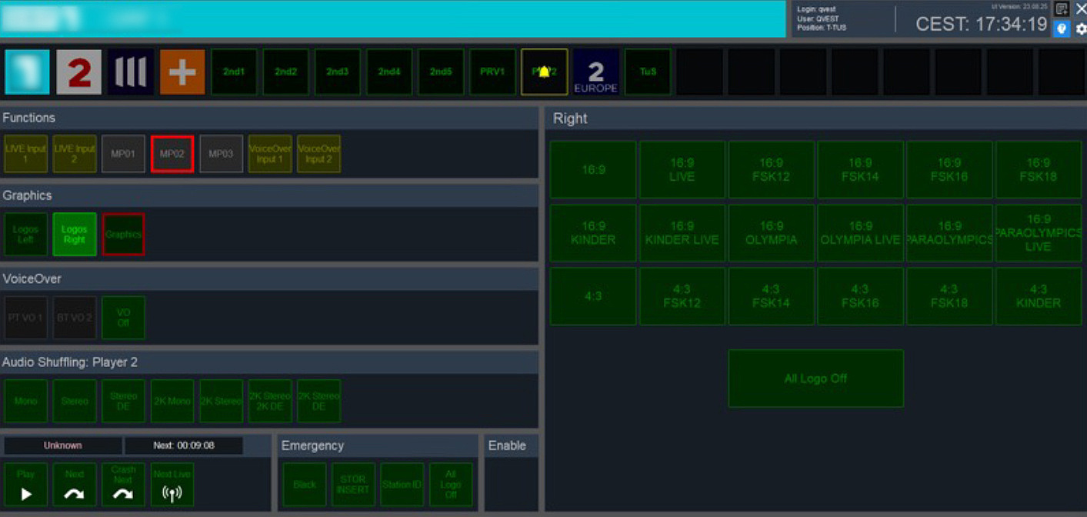Open the settings gear icon
Screen dimensions: 1087x517
1081,29
